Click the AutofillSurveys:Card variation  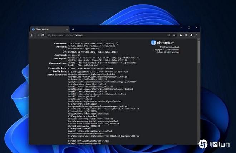click(x=80, y=99)
